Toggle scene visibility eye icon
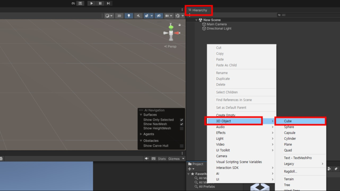Viewport: 340px width, 191px height. (159, 16)
